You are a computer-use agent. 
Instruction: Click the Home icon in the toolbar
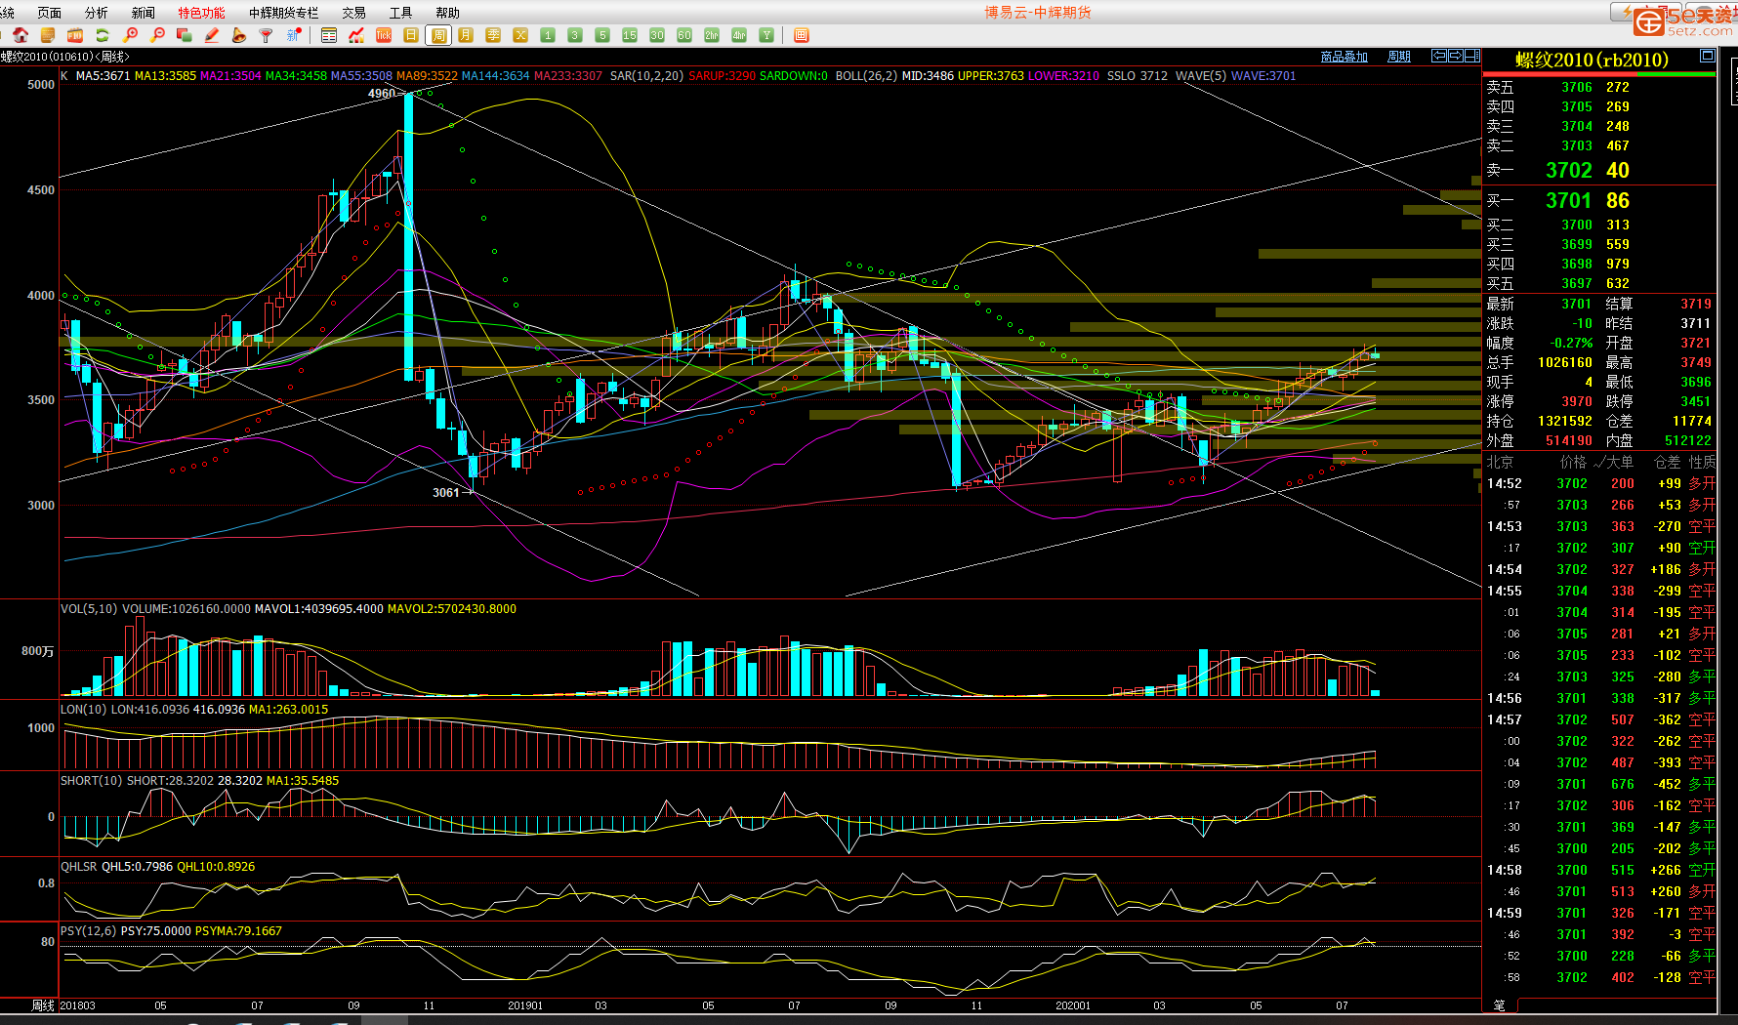coord(21,35)
